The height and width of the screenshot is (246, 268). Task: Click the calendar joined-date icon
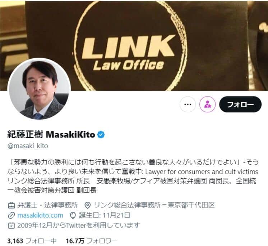11,225
